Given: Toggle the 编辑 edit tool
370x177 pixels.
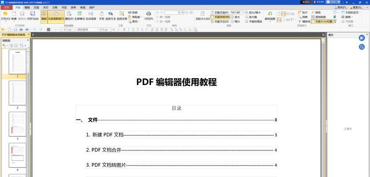Looking at the screenshot, I should click(44, 16).
